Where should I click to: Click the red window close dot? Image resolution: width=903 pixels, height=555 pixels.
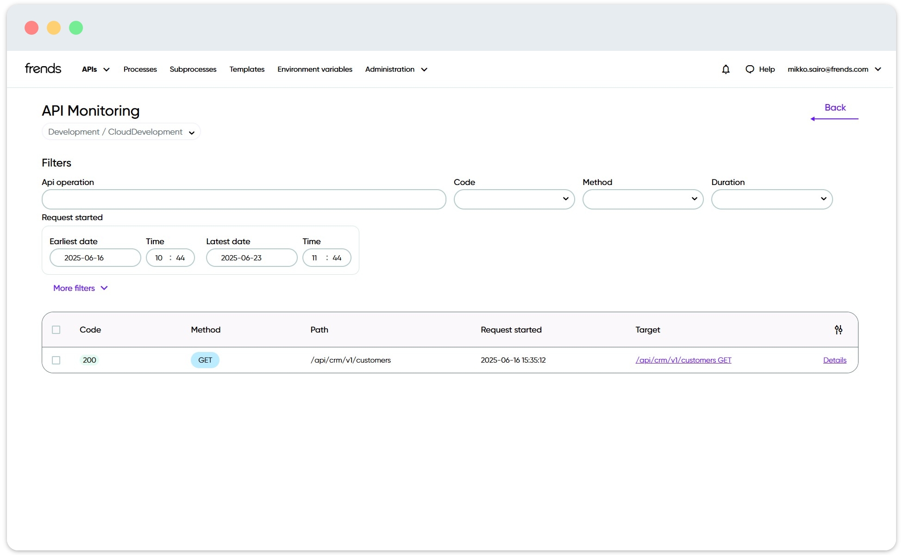point(31,28)
